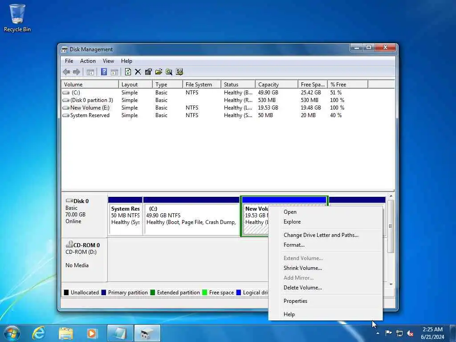This screenshot has height=342, width=456.
Task: Open the Recycle Bin desktop icon
Action: [x=17, y=17]
